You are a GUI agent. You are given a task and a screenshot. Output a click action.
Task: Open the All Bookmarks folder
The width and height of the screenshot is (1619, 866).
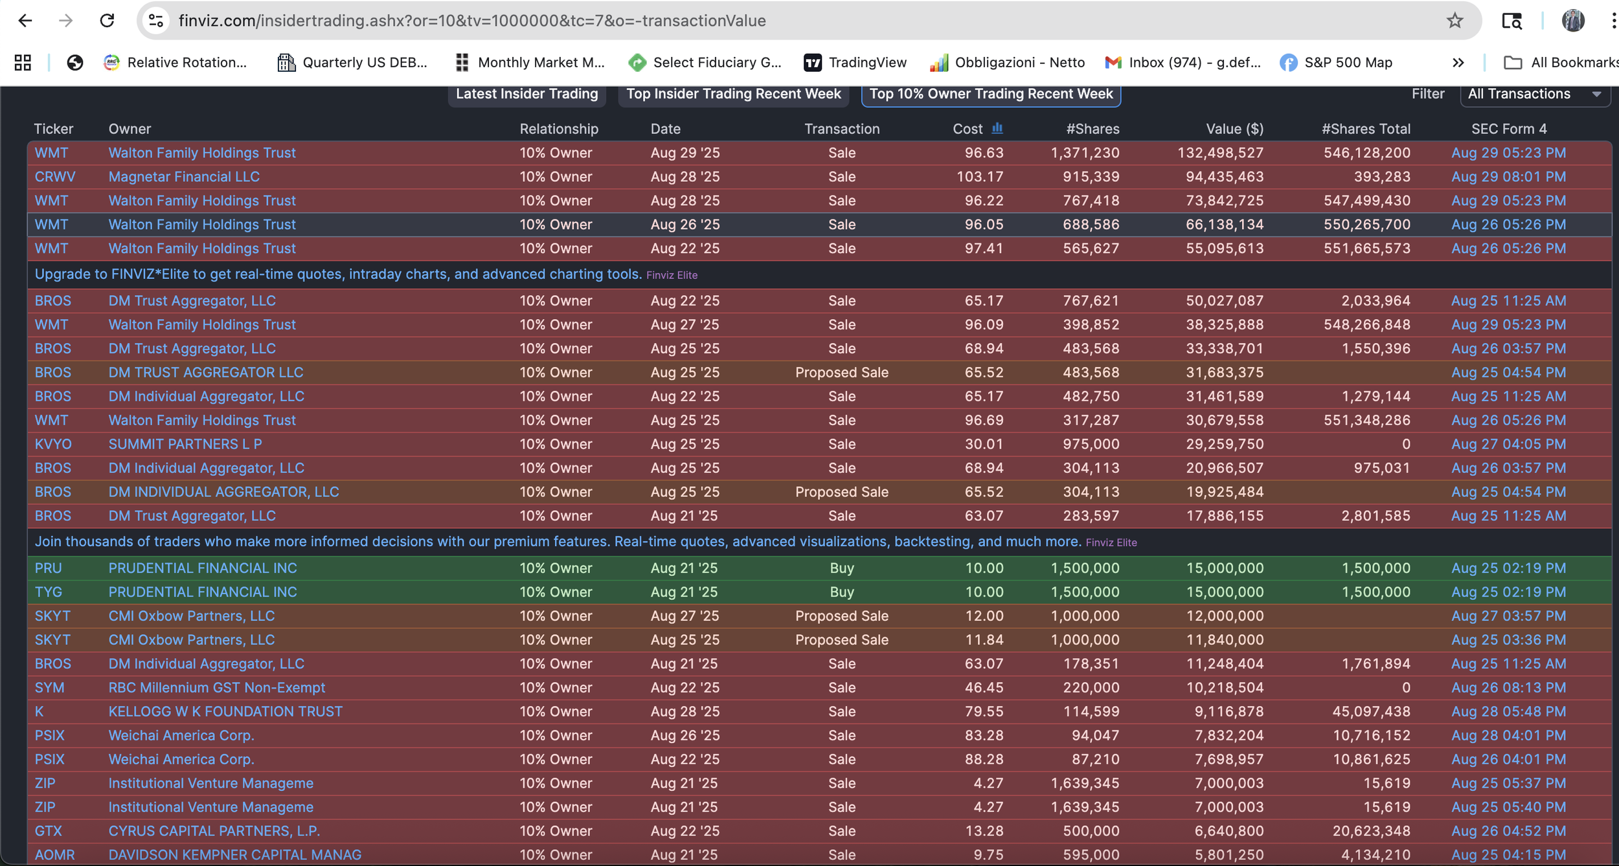pyautogui.click(x=1561, y=62)
